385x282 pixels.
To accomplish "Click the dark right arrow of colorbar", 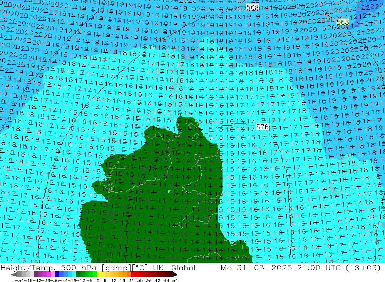I will [x=175, y=274].
